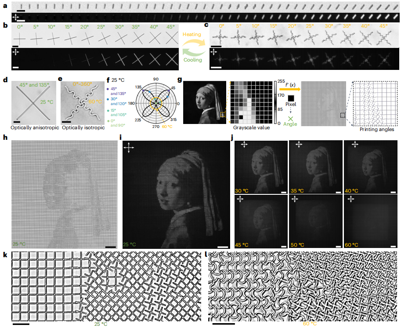
Task: Click the panel e wavy cross micrograph
Action: click(83, 103)
